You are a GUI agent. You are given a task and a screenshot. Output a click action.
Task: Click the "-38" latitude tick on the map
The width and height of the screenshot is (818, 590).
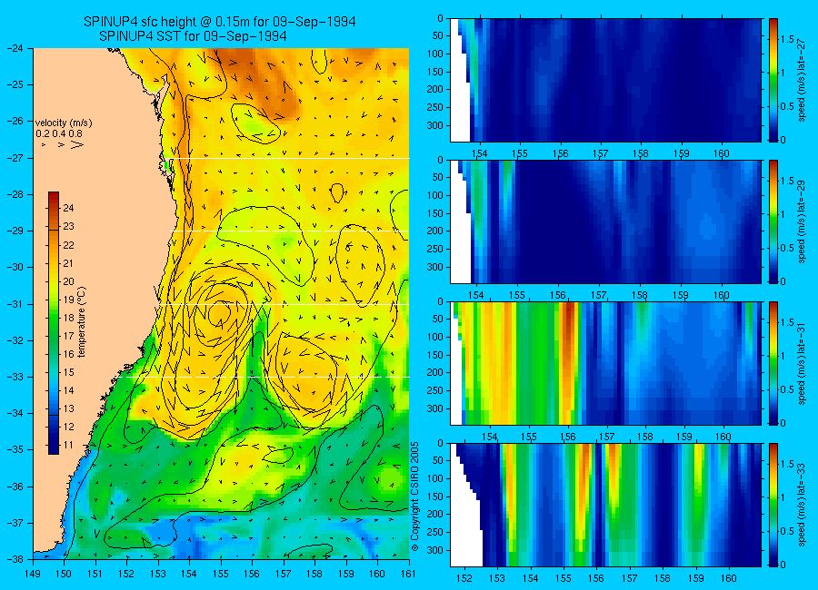coord(15,559)
